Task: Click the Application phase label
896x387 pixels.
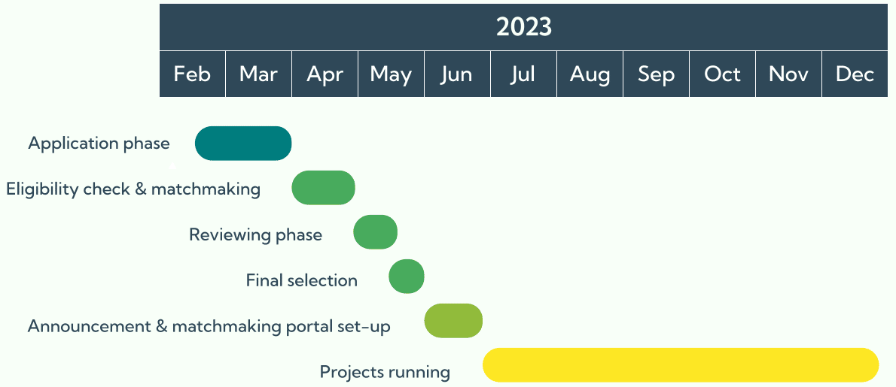Action: point(99,144)
